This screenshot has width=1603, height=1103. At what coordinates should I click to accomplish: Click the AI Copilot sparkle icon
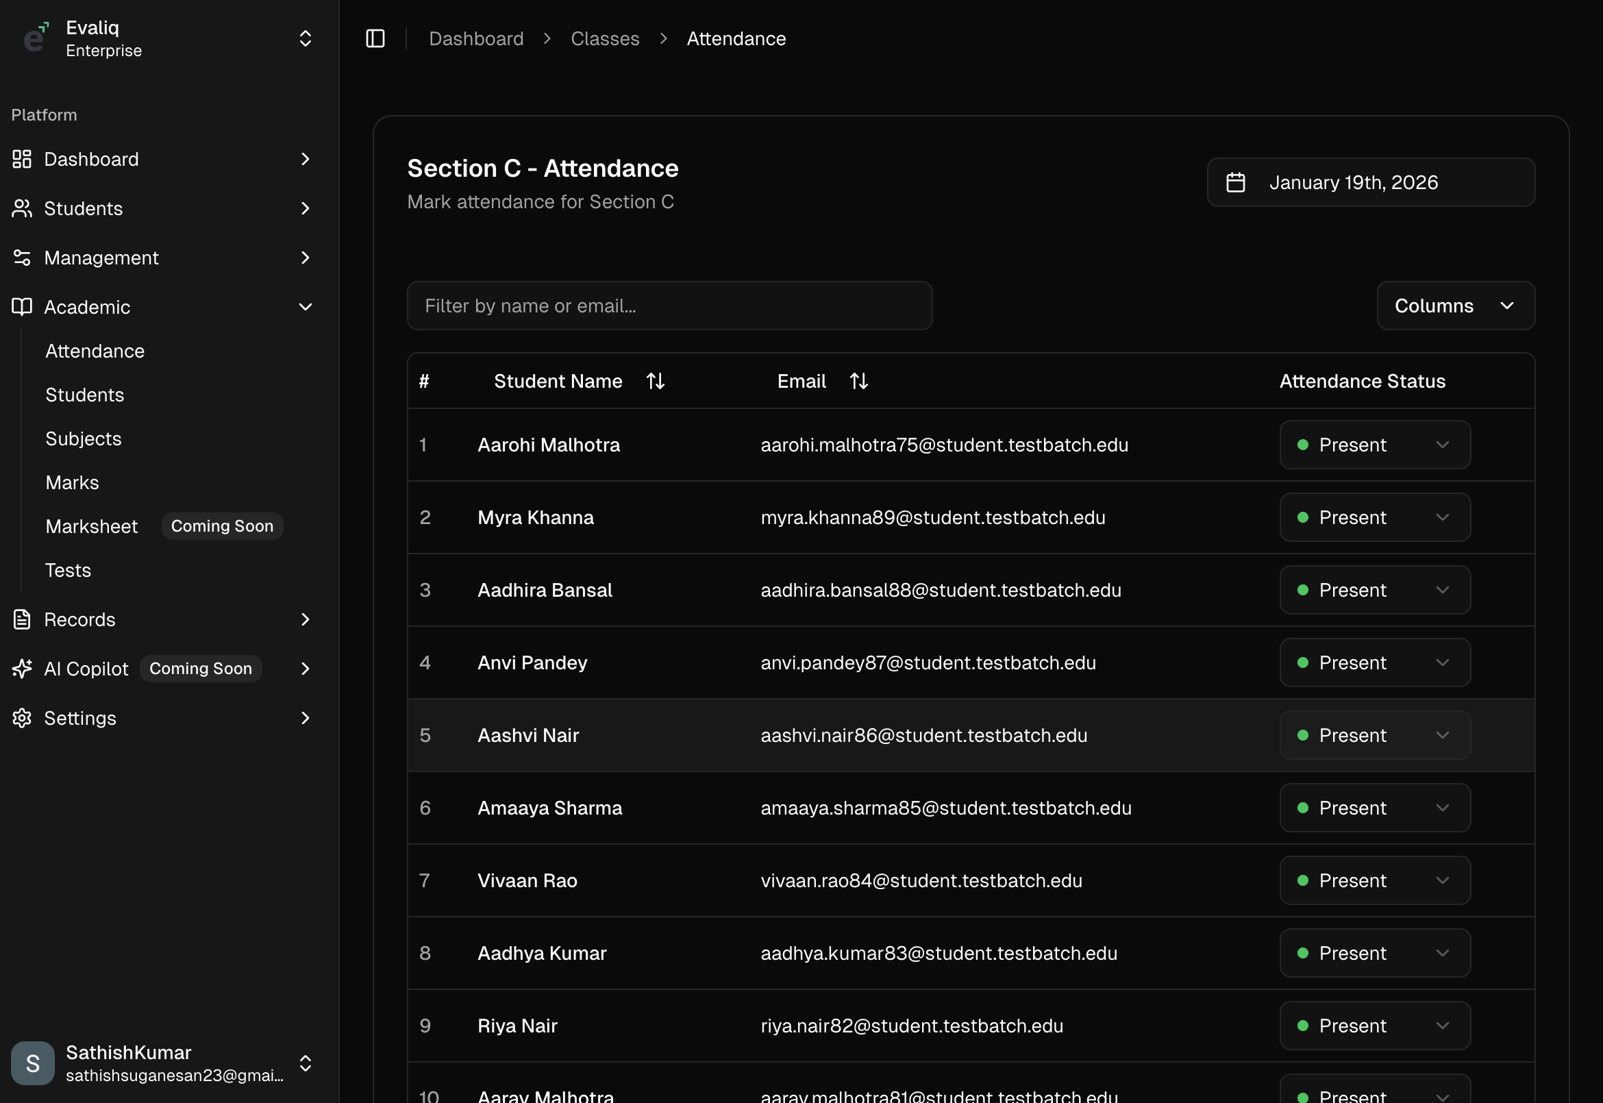(x=22, y=668)
